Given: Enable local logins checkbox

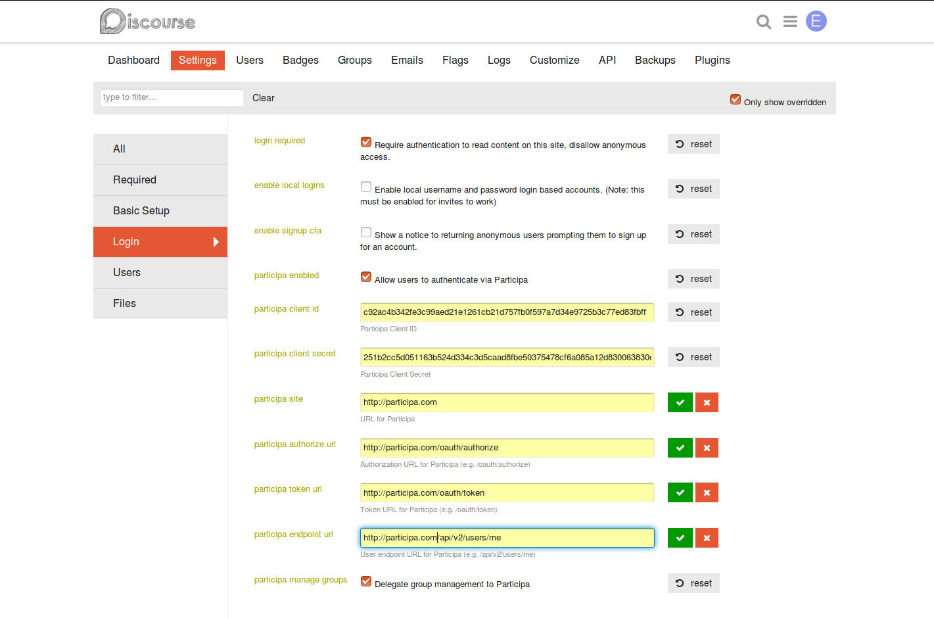Looking at the screenshot, I should pyautogui.click(x=366, y=187).
